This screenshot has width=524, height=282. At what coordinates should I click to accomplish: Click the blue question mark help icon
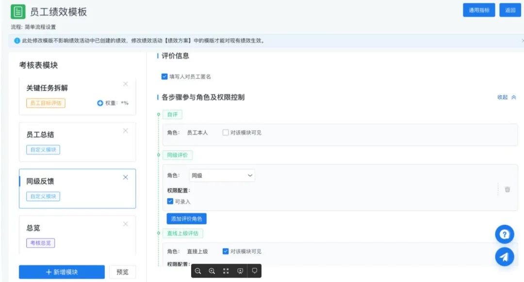click(504, 234)
